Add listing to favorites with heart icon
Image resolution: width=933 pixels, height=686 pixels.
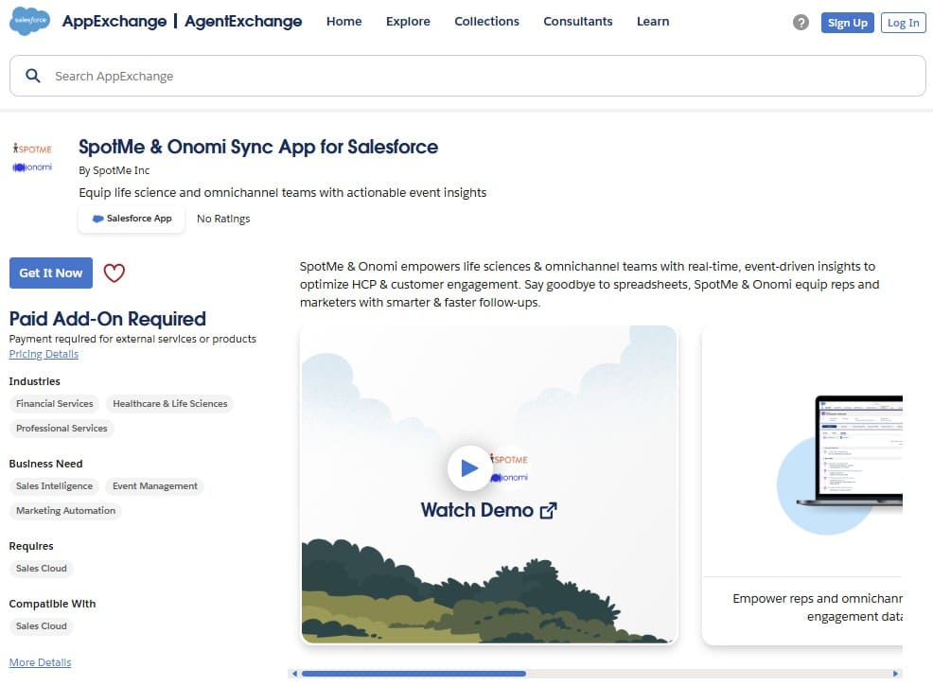(114, 273)
